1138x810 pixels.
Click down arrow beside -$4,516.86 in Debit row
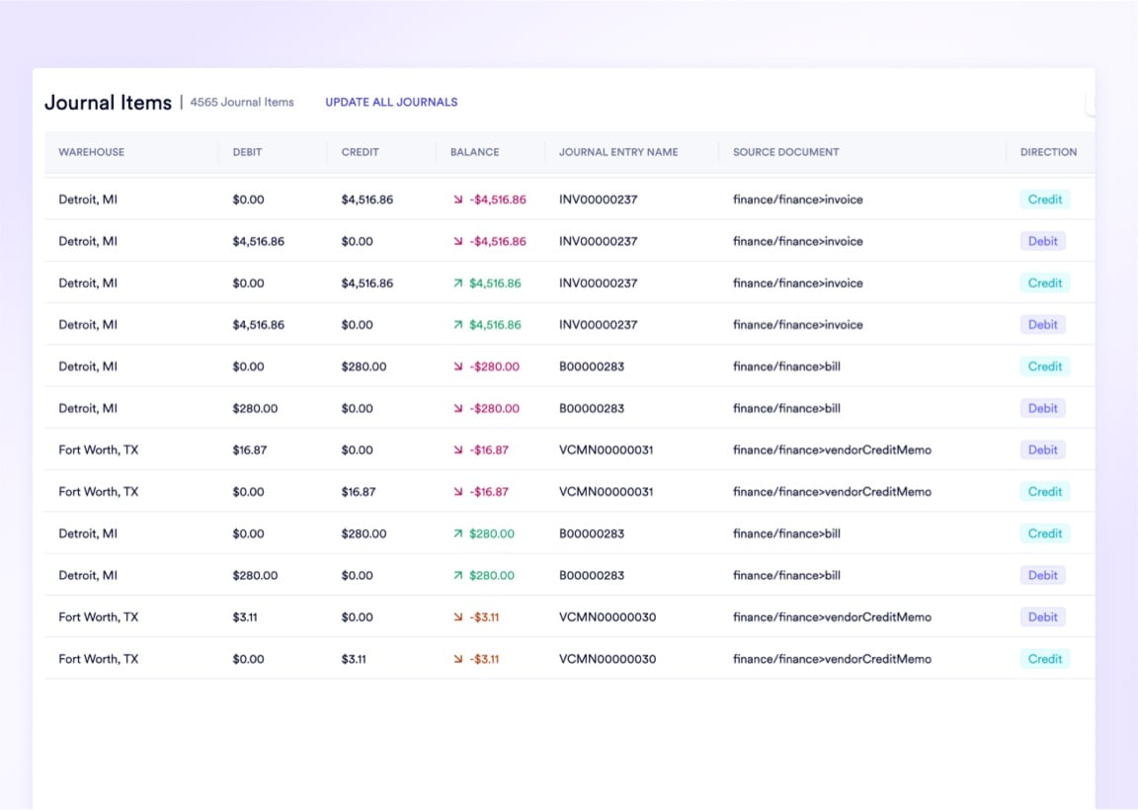click(x=458, y=242)
